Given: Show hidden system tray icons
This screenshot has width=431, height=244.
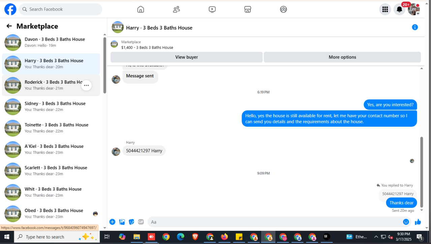Looking at the screenshot, I should pos(376,237).
